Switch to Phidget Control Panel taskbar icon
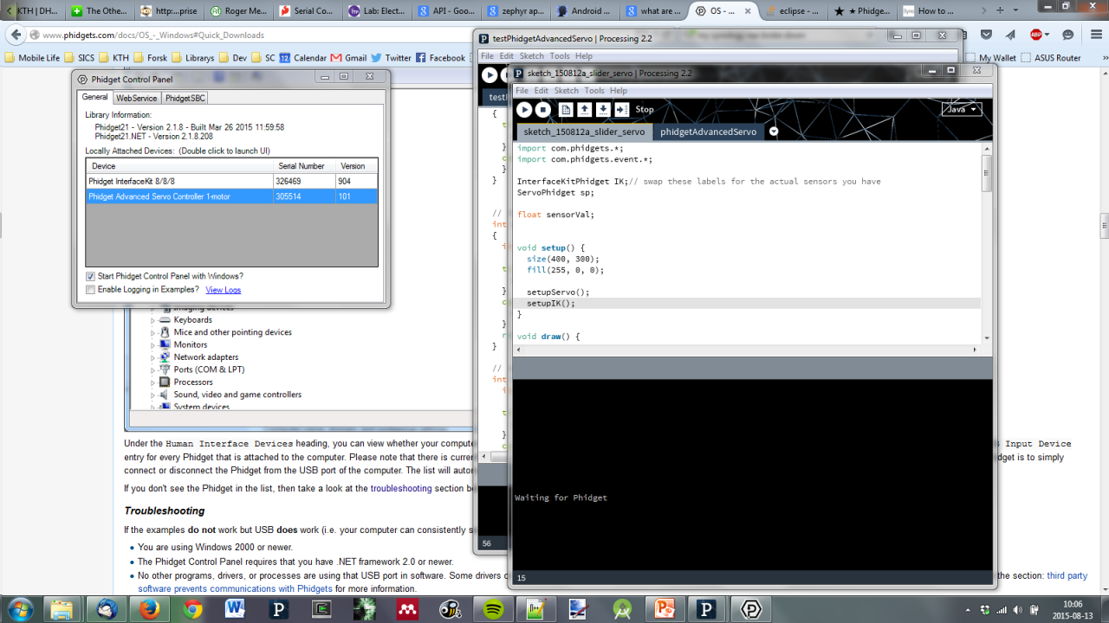The image size is (1109, 623). pyautogui.click(x=749, y=608)
